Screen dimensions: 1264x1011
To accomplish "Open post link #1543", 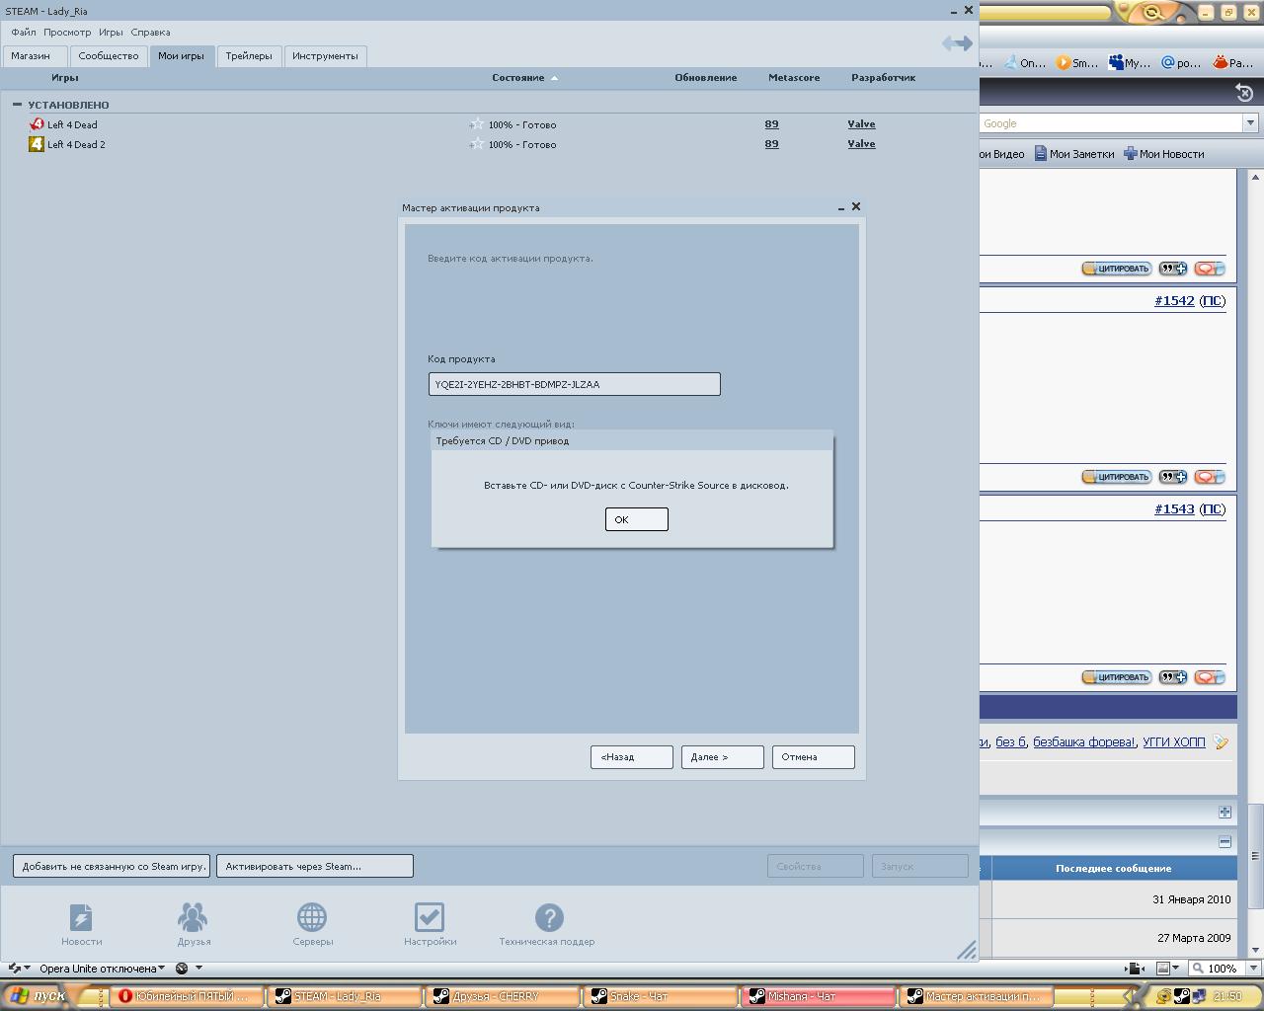I will click(1174, 509).
